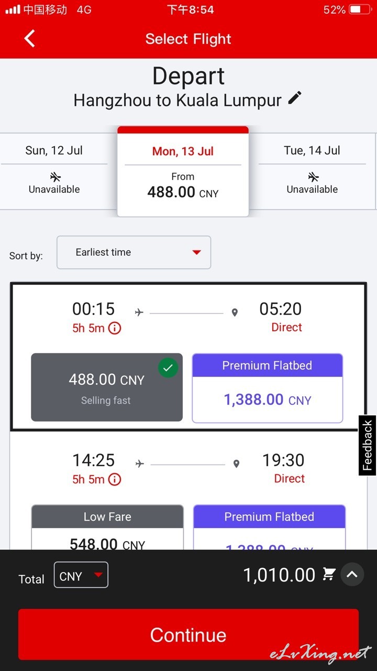
Task: Tap unavailable plane icon under Sun, 12 Jul
Action: tap(54, 177)
